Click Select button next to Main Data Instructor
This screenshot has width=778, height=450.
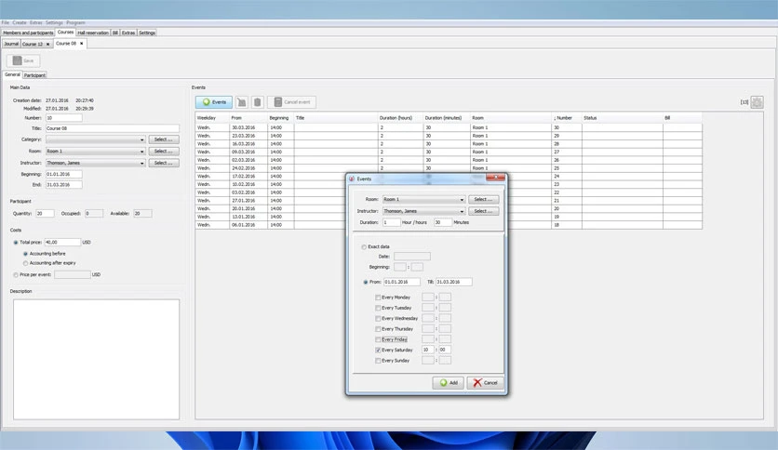click(164, 163)
